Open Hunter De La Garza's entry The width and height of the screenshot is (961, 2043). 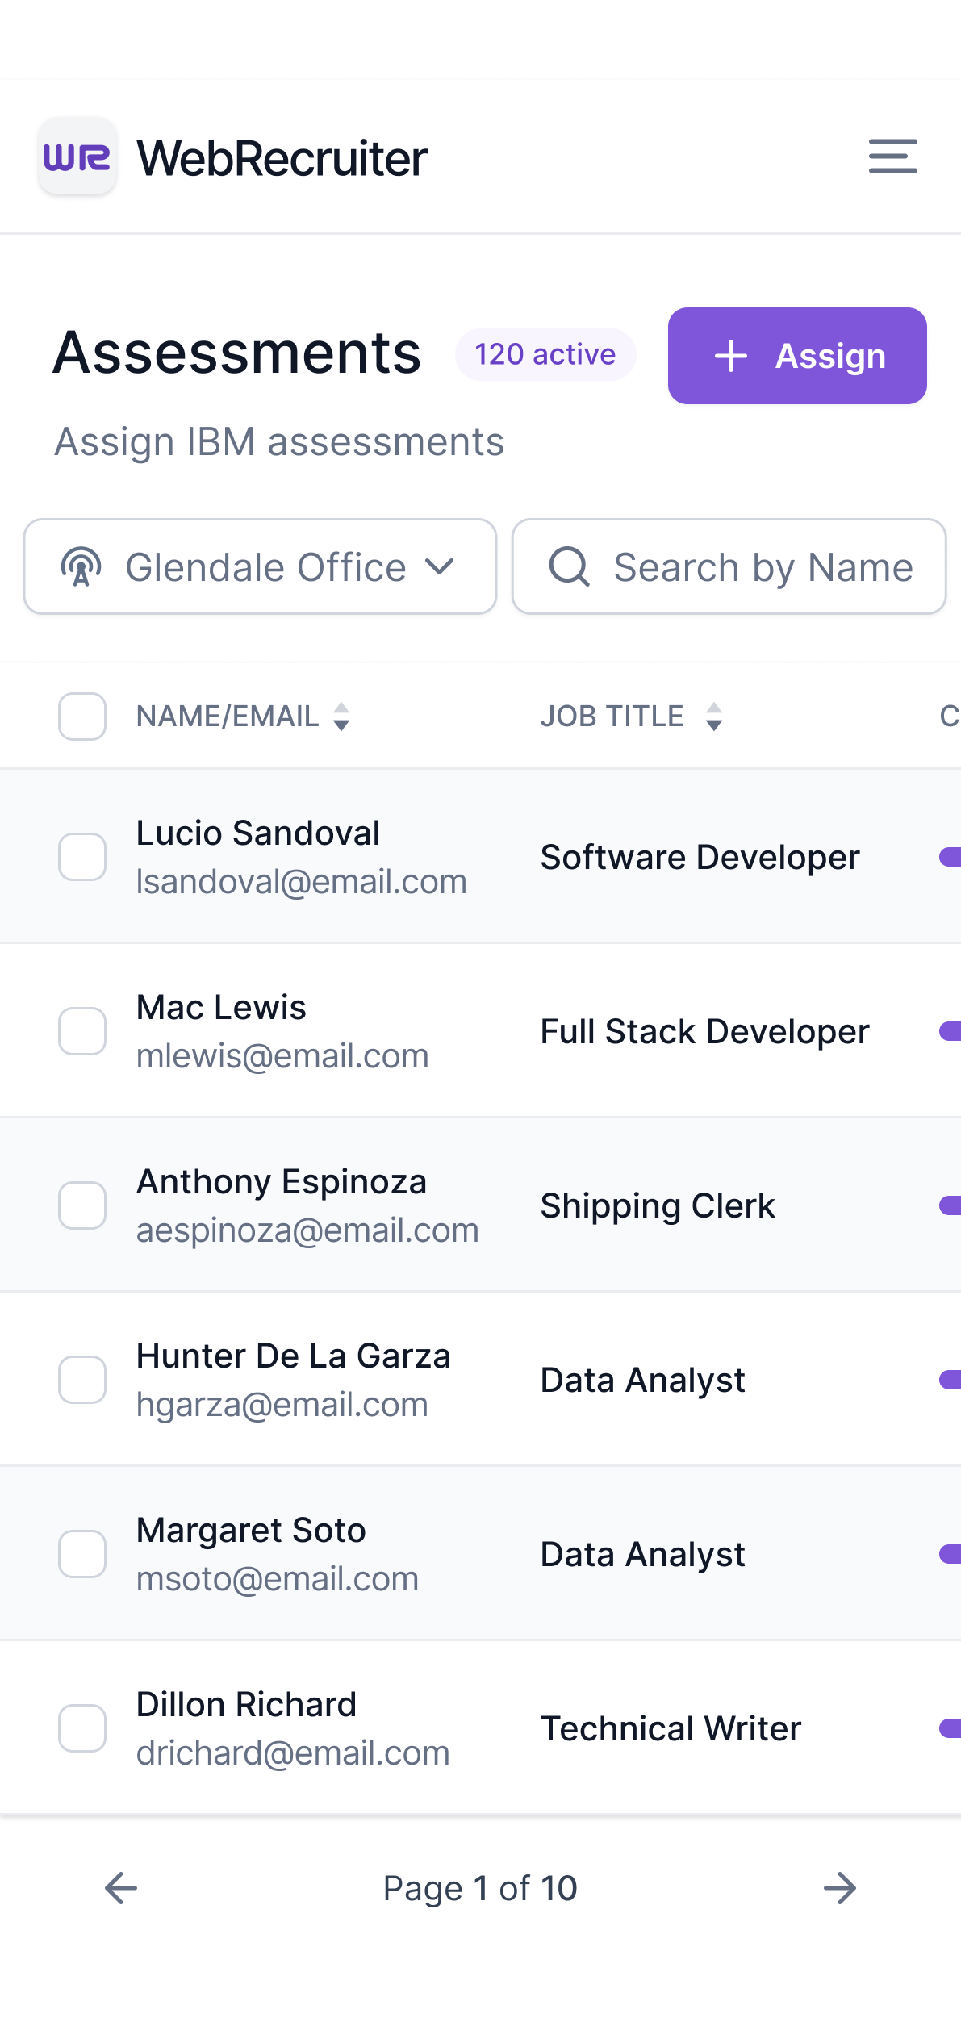(480, 1380)
